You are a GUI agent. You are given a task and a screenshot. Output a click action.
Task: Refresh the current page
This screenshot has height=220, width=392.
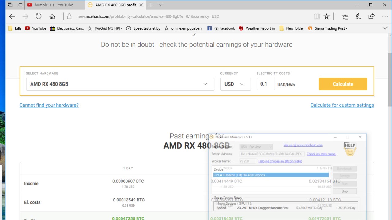pyautogui.click(x=38, y=16)
